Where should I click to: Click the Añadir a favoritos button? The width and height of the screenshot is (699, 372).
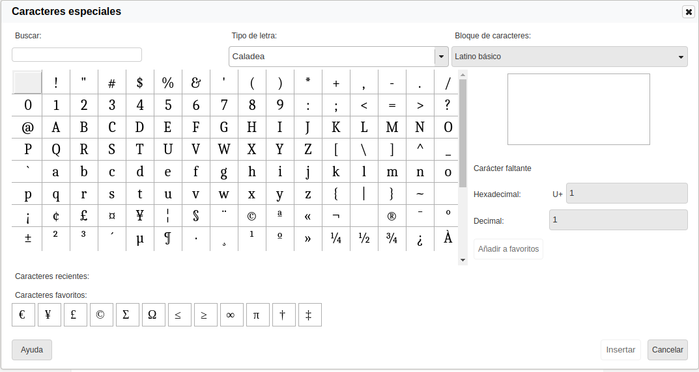tap(508, 249)
